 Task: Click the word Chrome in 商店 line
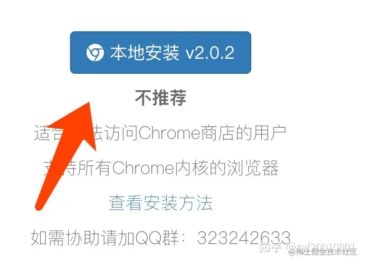(169, 133)
